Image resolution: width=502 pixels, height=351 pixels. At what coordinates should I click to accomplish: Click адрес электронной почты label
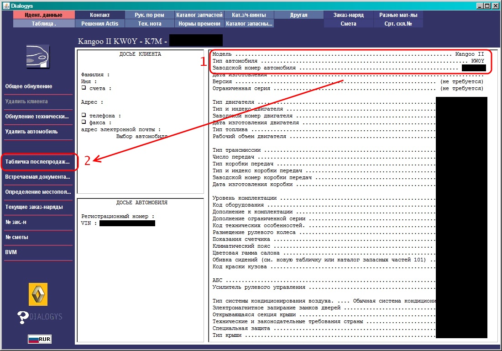coord(120,129)
